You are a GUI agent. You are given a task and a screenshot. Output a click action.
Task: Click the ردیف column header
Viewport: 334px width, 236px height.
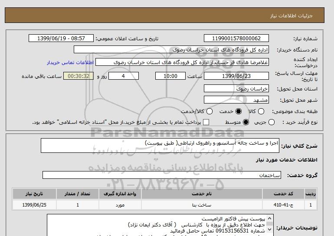click(x=311, y=194)
